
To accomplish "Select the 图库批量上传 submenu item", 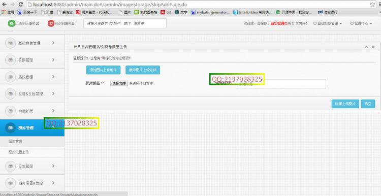I will coord(32,152).
